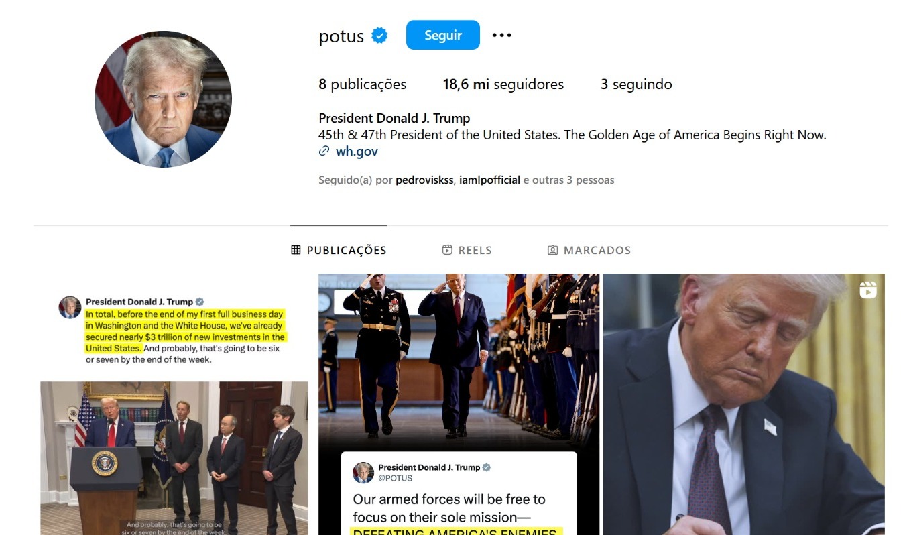Click the Reels tab video icon

(447, 250)
